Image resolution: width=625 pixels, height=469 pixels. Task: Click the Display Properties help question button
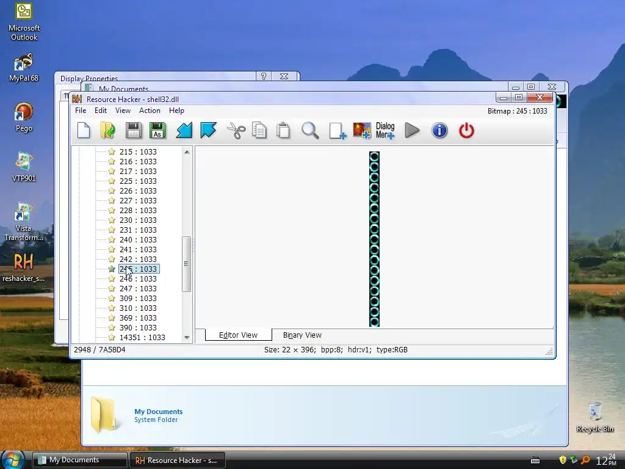pyautogui.click(x=264, y=76)
